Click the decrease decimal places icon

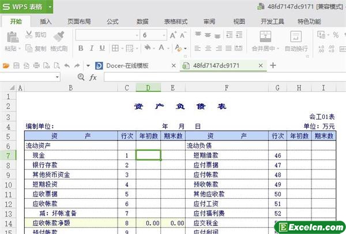pyautogui.click(x=332, y=49)
